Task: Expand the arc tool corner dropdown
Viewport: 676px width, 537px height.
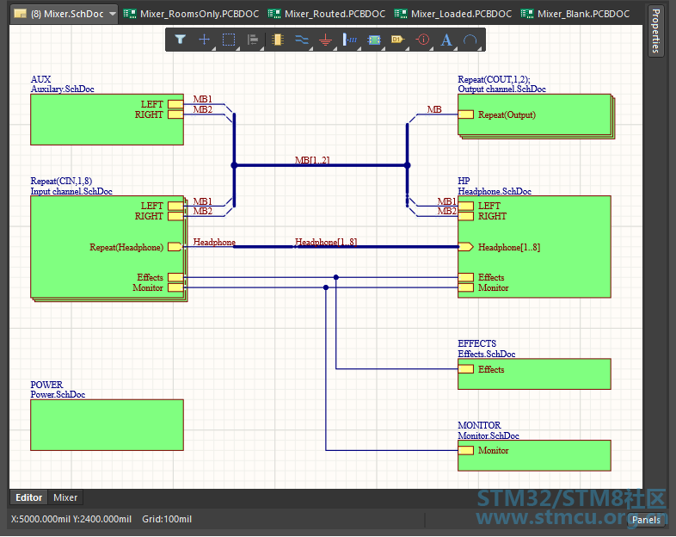Action: [x=480, y=49]
